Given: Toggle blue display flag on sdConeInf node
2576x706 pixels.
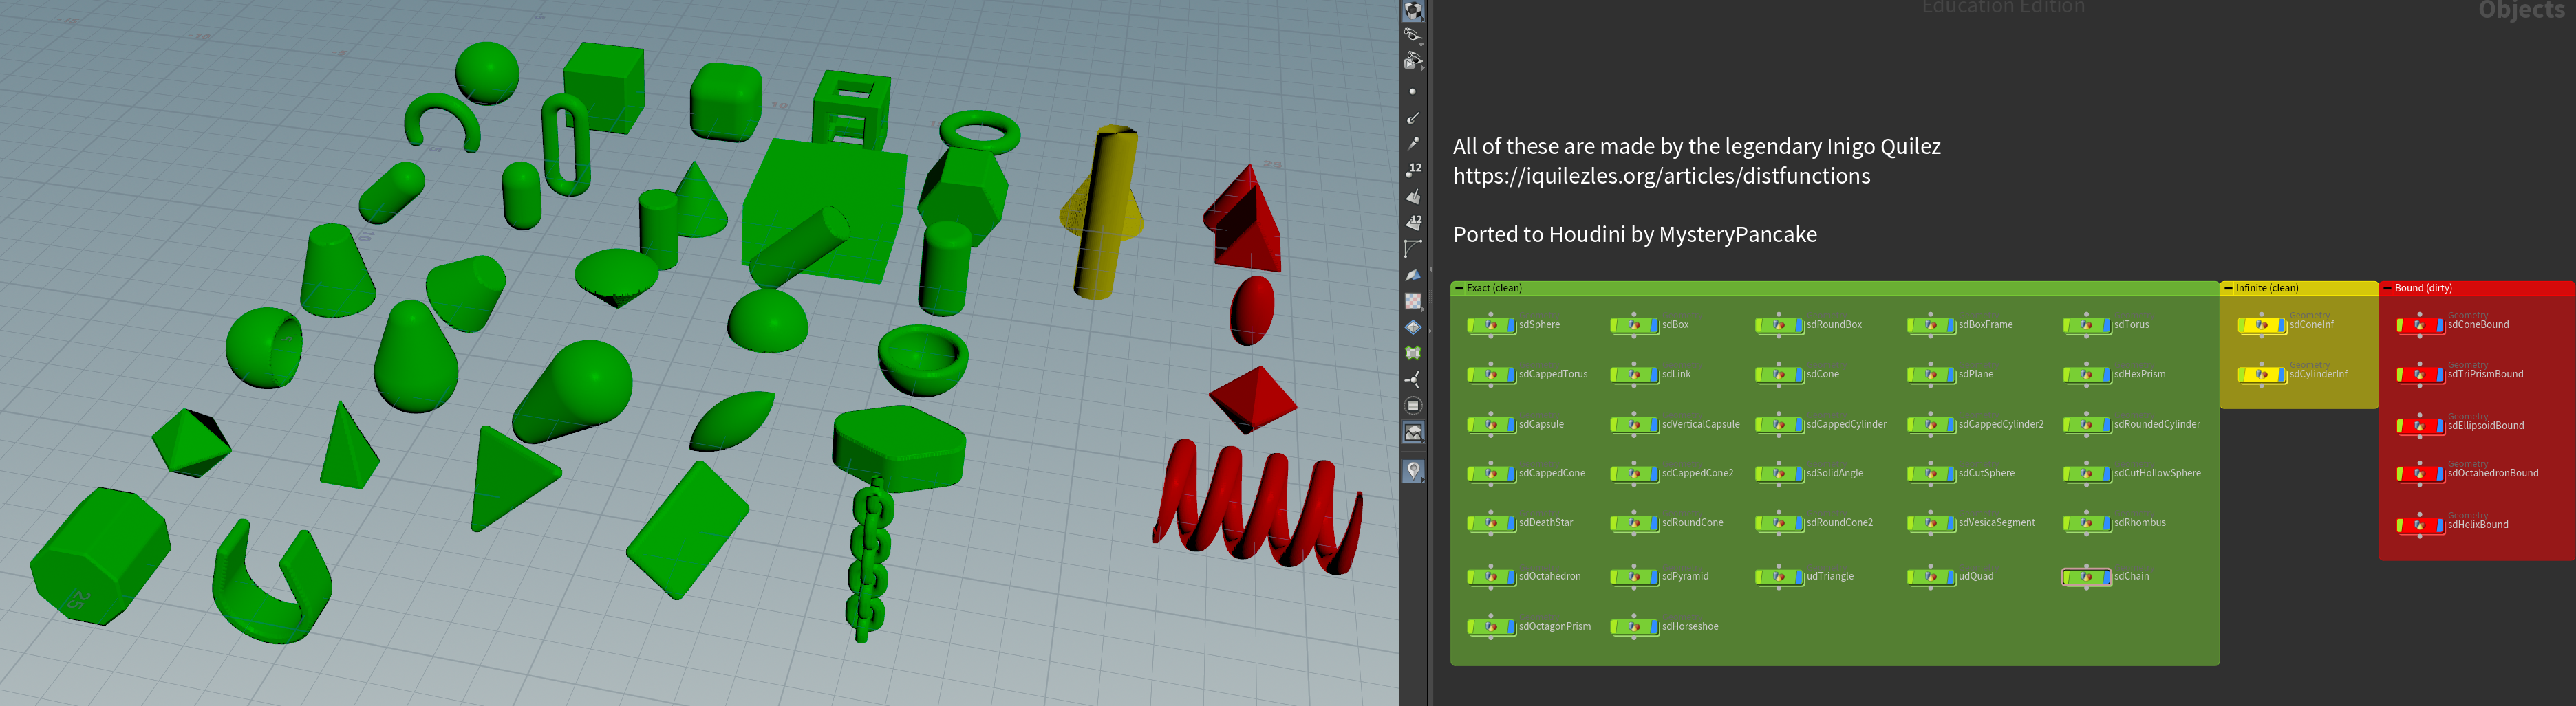Looking at the screenshot, I should coord(2281,326).
